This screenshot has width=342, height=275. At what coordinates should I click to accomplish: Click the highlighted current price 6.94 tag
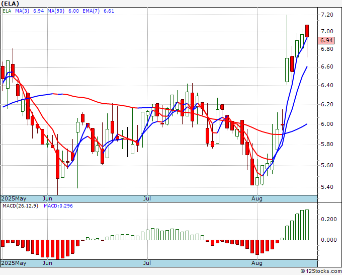point(326,40)
